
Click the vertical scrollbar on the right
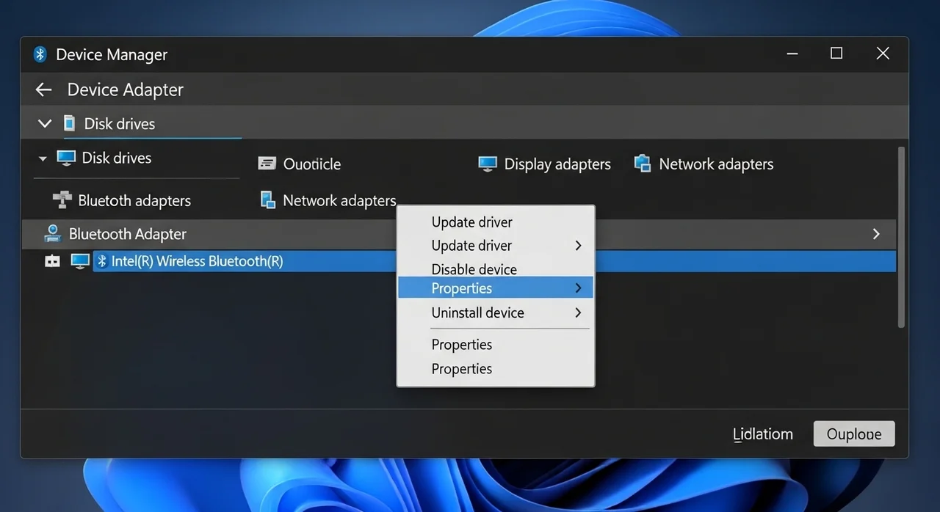[x=901, y=235]
